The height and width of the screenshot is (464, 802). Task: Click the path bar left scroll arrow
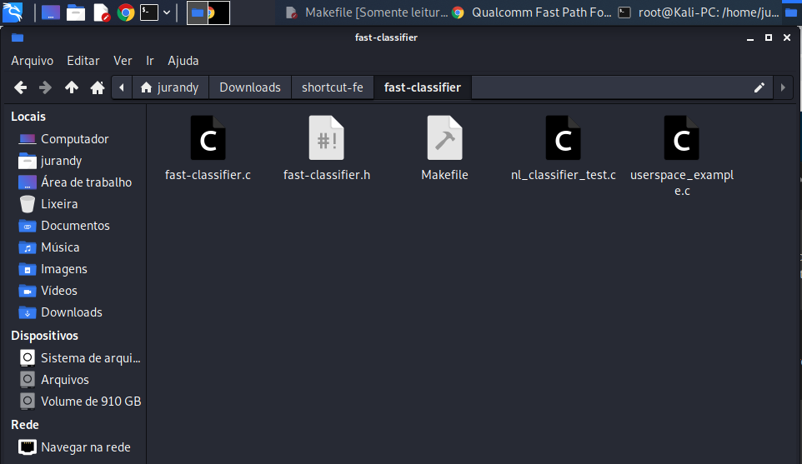pyautogui.click(x=122, y=87)
